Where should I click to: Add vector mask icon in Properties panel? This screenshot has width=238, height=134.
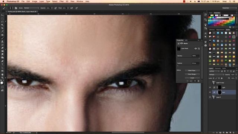199,48
